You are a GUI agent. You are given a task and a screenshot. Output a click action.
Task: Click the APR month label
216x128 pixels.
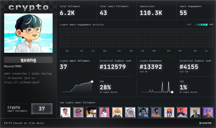point(169,51)
